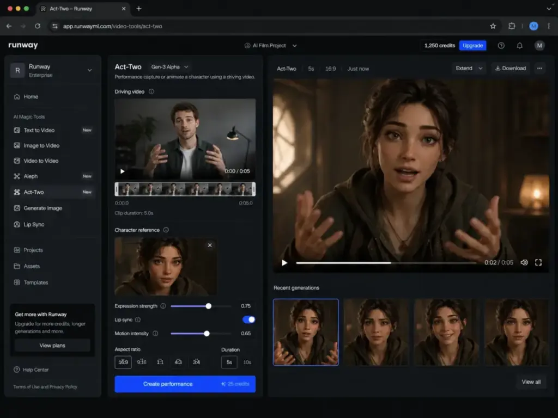Remove the character reference image

pos(210,245)
